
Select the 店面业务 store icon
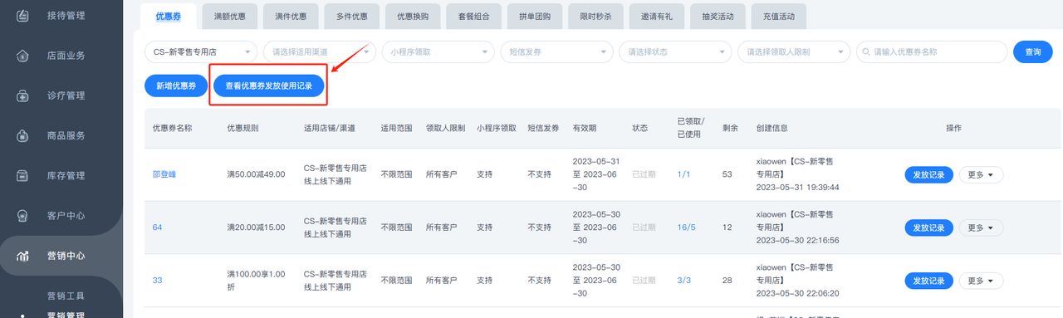click(x=23, y=56)
